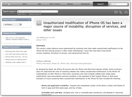Open Search Tips link

22,14
